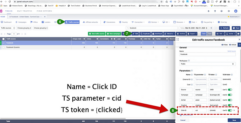Open the Affiliate networks report tab
The width and height of the screenshot is (241, 123).
[90, 22]
